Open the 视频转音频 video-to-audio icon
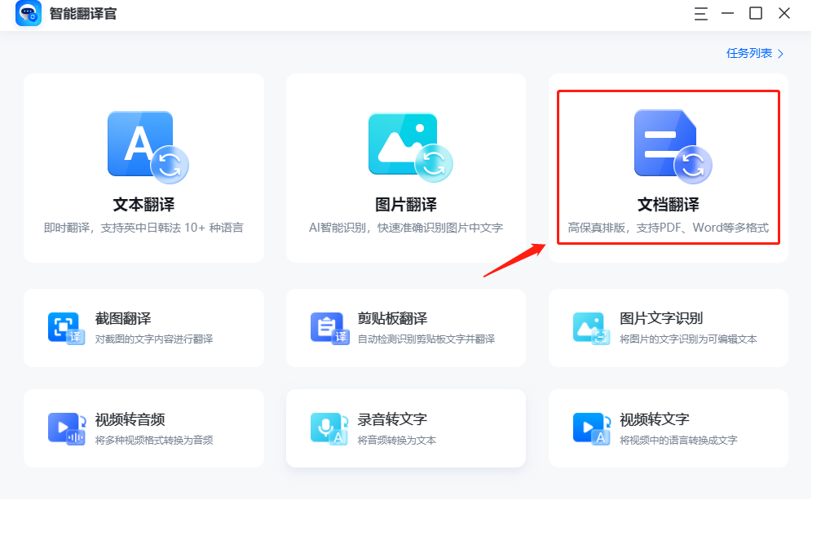Viewport: 821px width, 536px height. click(x=67, y=428)
